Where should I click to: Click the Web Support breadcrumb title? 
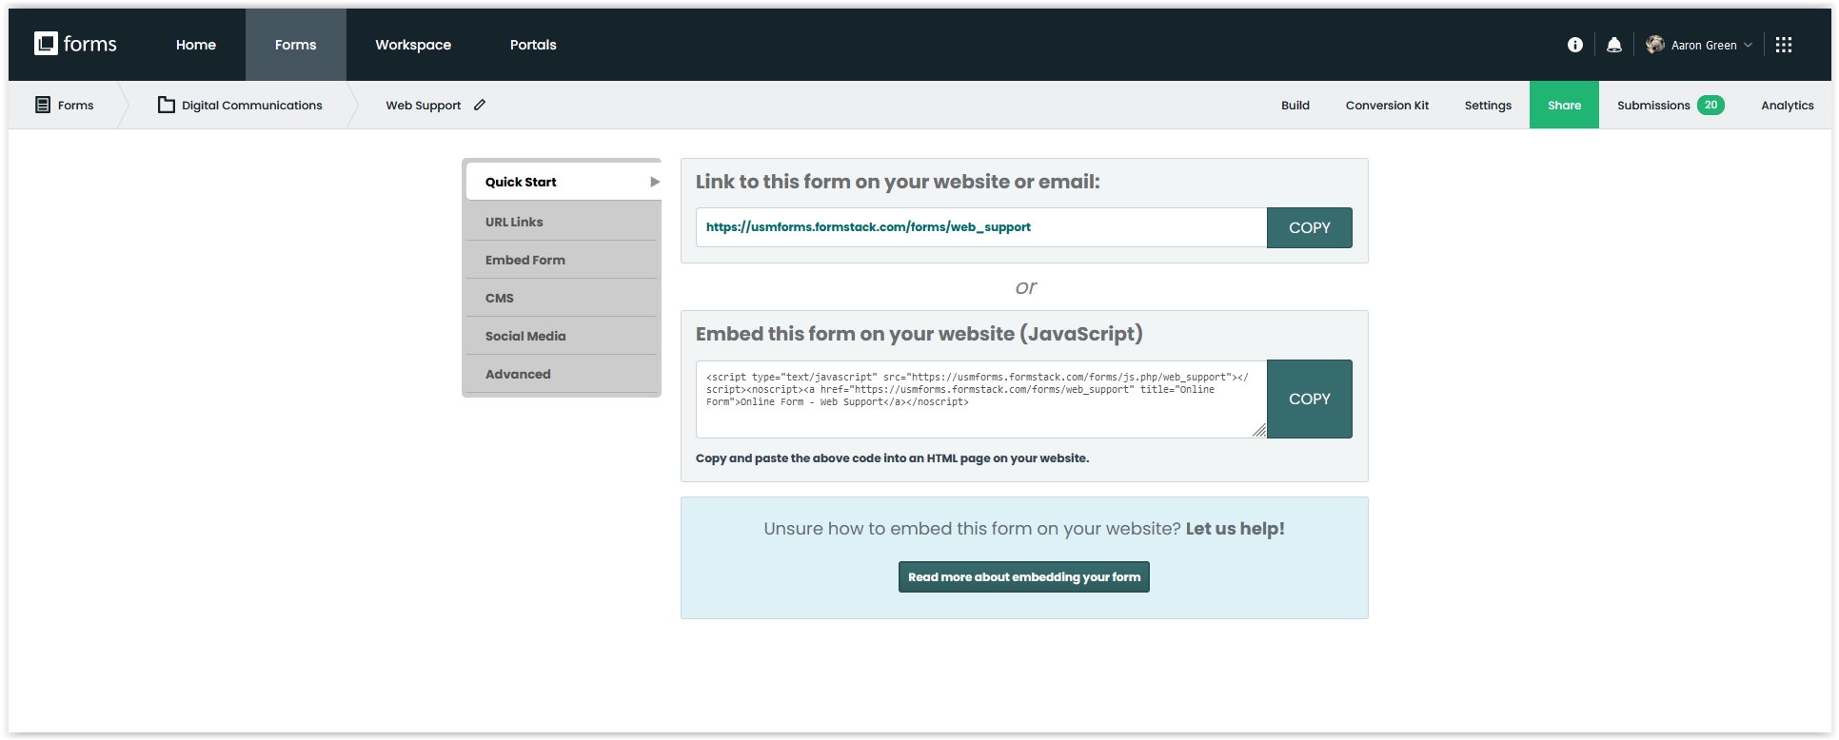click(x=424, y=105)
